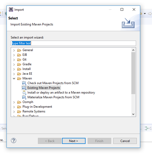Screen dimensions: 152x157
Task: Click the Maven folder icon
Action: [19, 78]
